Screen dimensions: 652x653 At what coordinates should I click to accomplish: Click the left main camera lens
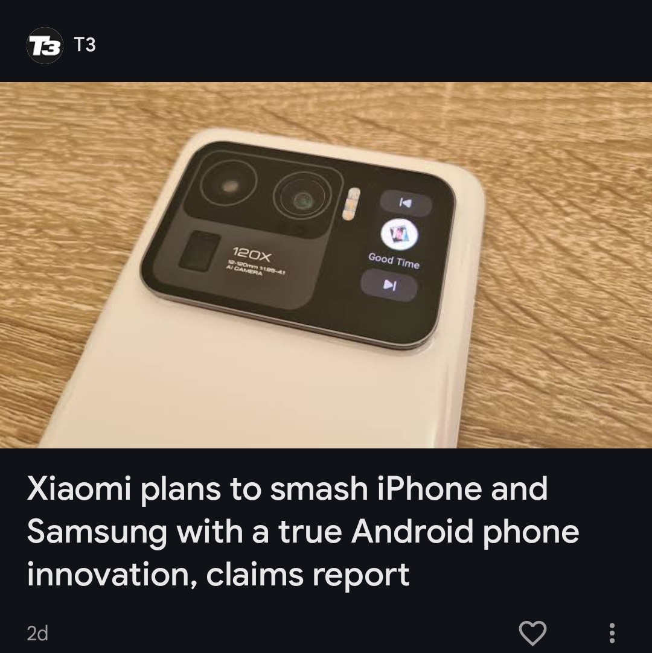[x=228, y=185]
